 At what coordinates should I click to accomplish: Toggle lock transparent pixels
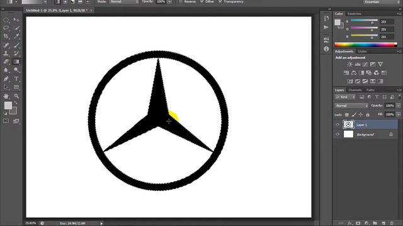pyautogui.click(x=347, y=114)
